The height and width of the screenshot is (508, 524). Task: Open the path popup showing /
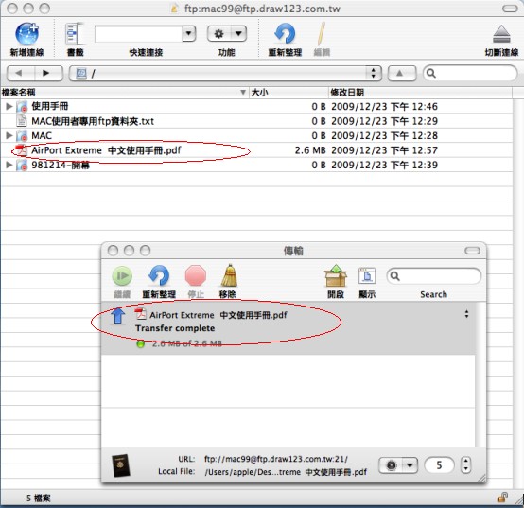pyautogui.click(x=225, y=73)
